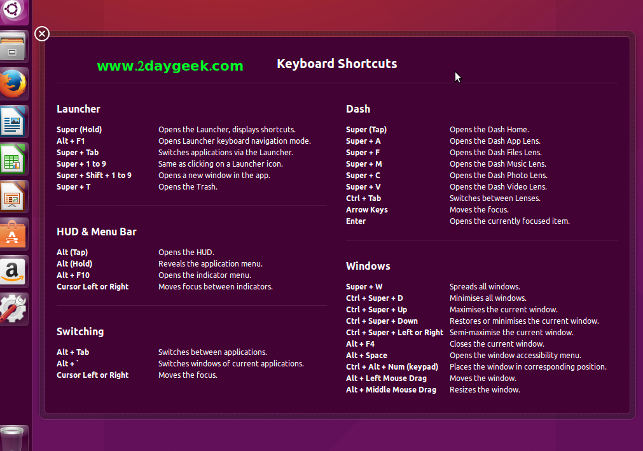Open System Settings gear and wrench icon
This screenshot has width=643, height=451.
pos(13,309)
